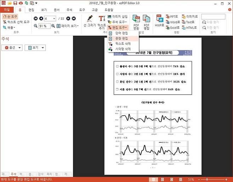Viewport: 233px width, 182px height.
Task: Click the zoom slider plus button
Action: [226, 180]
